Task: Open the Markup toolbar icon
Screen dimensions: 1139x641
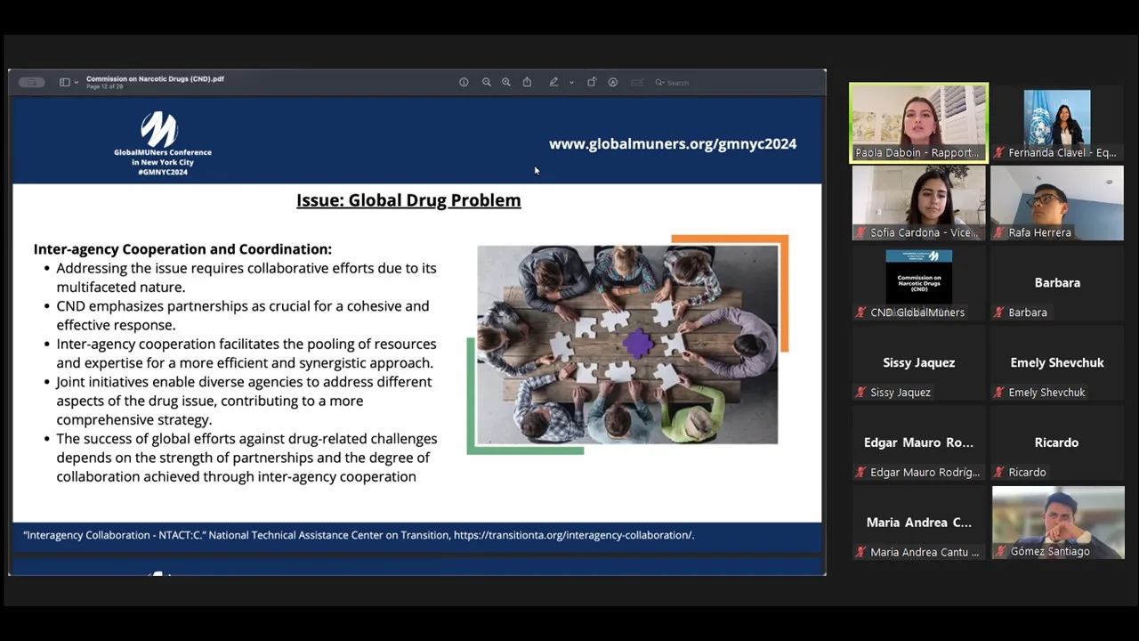Action: [613, 82]
